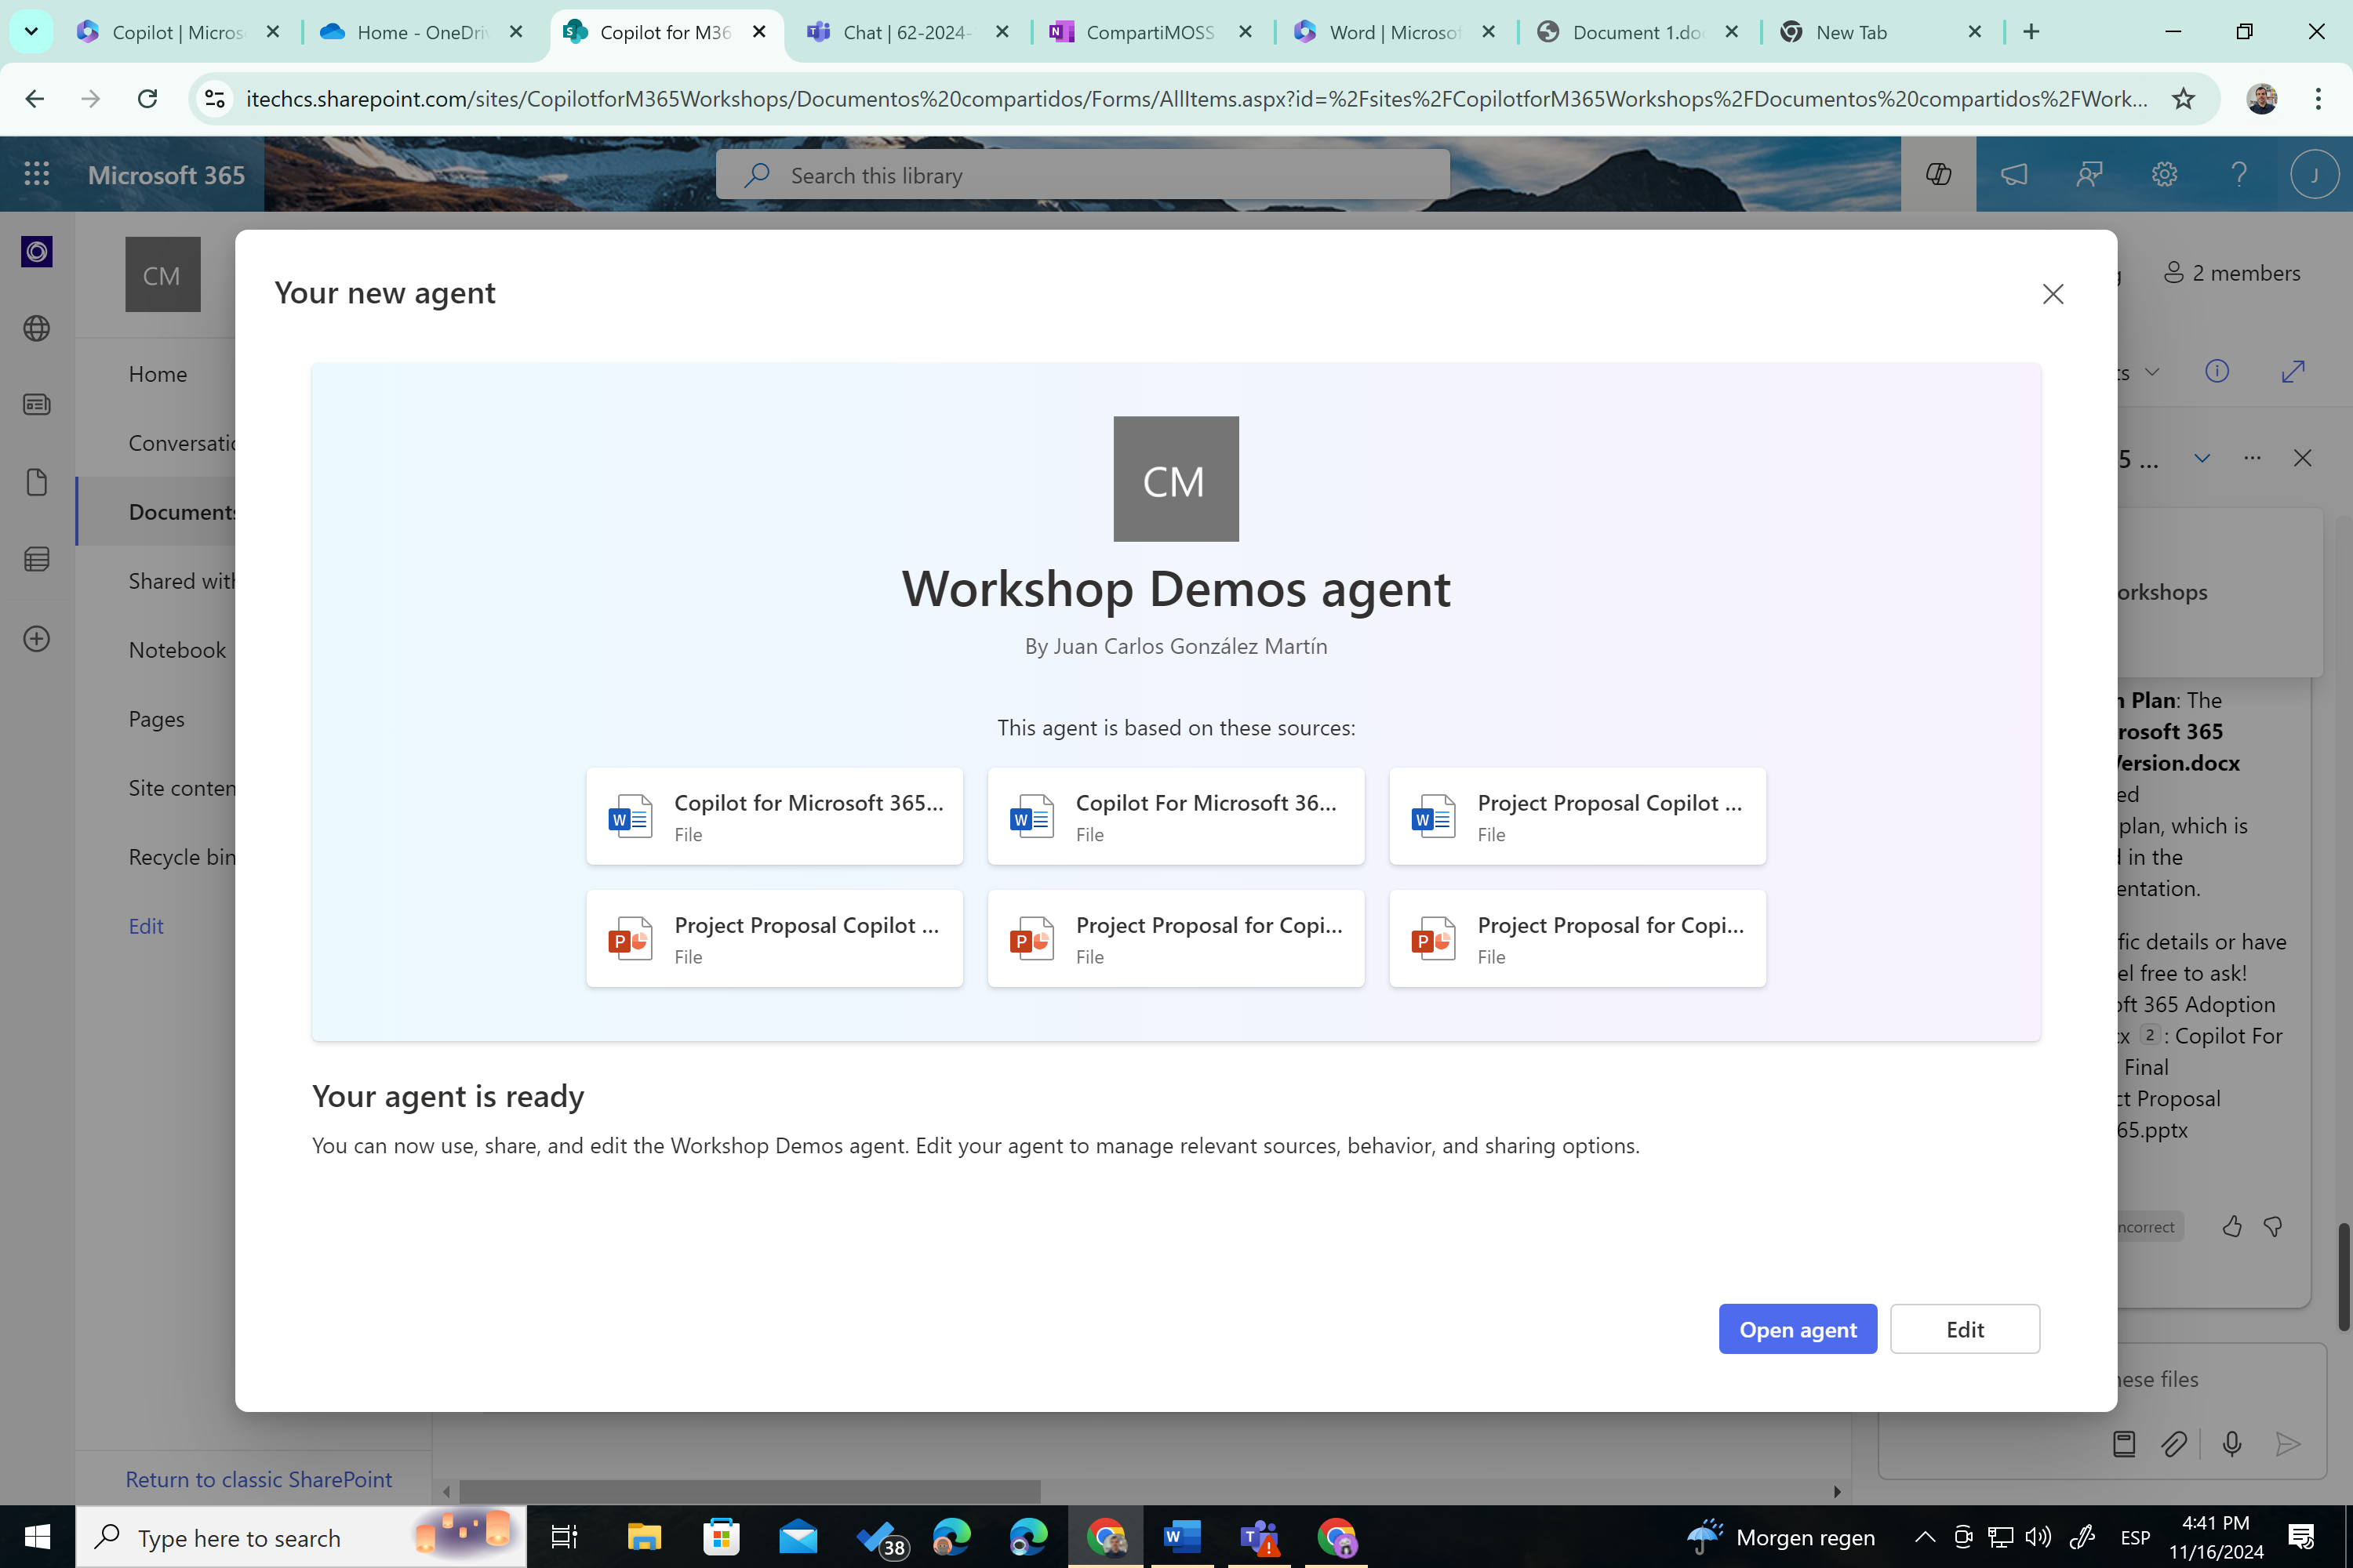Open the megaphone announcements icon
This screenshot has width=2353, height=1568.
pyautogui.click(x=2014, y=174)
